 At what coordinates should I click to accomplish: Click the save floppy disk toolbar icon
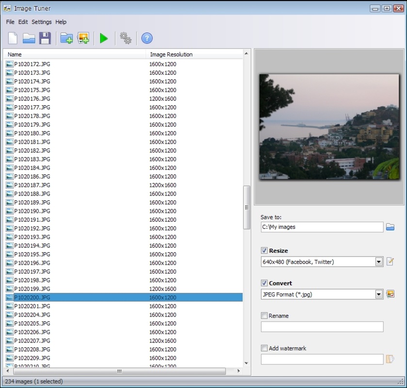pos(45,38)
